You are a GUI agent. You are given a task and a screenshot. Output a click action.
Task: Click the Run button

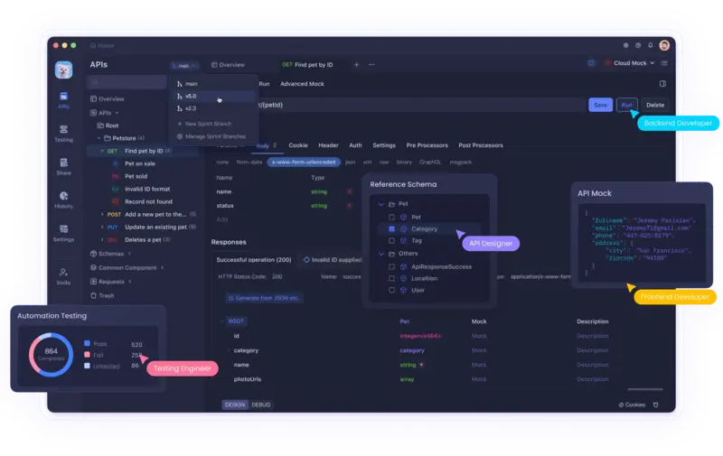click(626, 105)
